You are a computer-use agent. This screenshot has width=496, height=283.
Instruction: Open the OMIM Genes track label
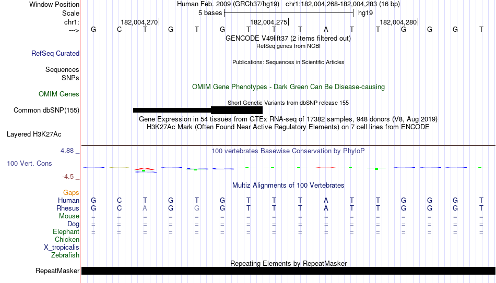58,94
